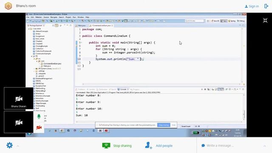272x153 pixels.
Task: Click the console vertical scrollbar thumb
Action: click(x=244, y=114)
